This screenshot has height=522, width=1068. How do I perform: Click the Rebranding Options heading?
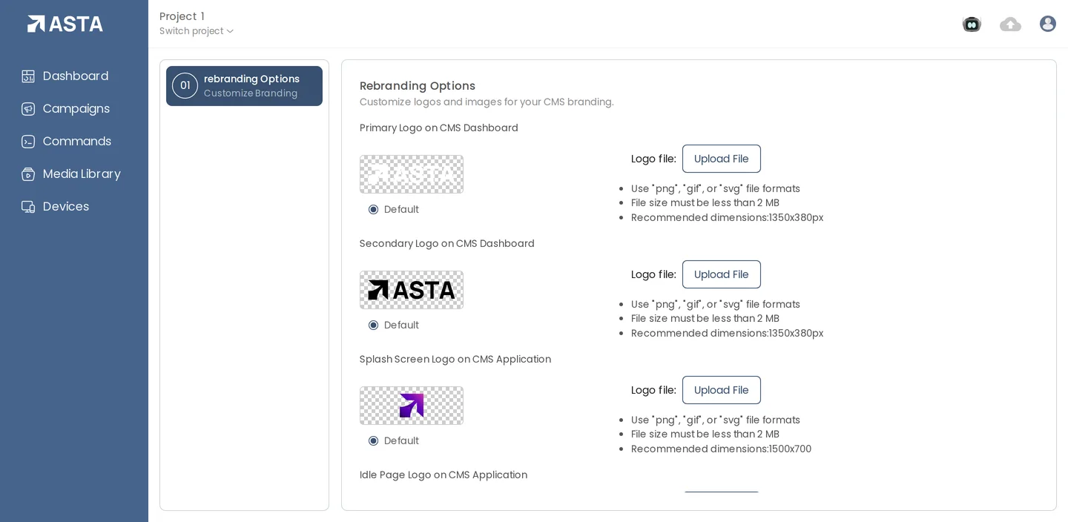pos(418,86)
